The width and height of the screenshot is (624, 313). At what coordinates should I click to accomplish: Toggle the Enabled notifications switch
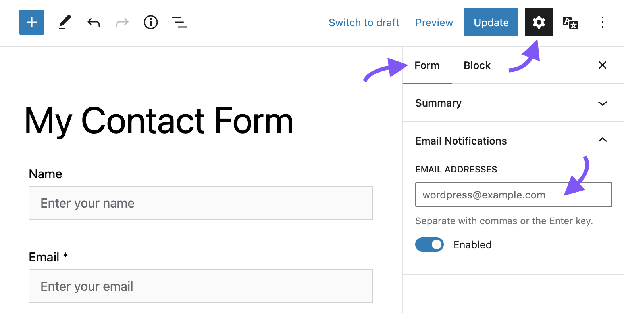point(429,244)
